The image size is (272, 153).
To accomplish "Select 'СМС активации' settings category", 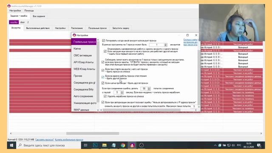I will (84, 56).
